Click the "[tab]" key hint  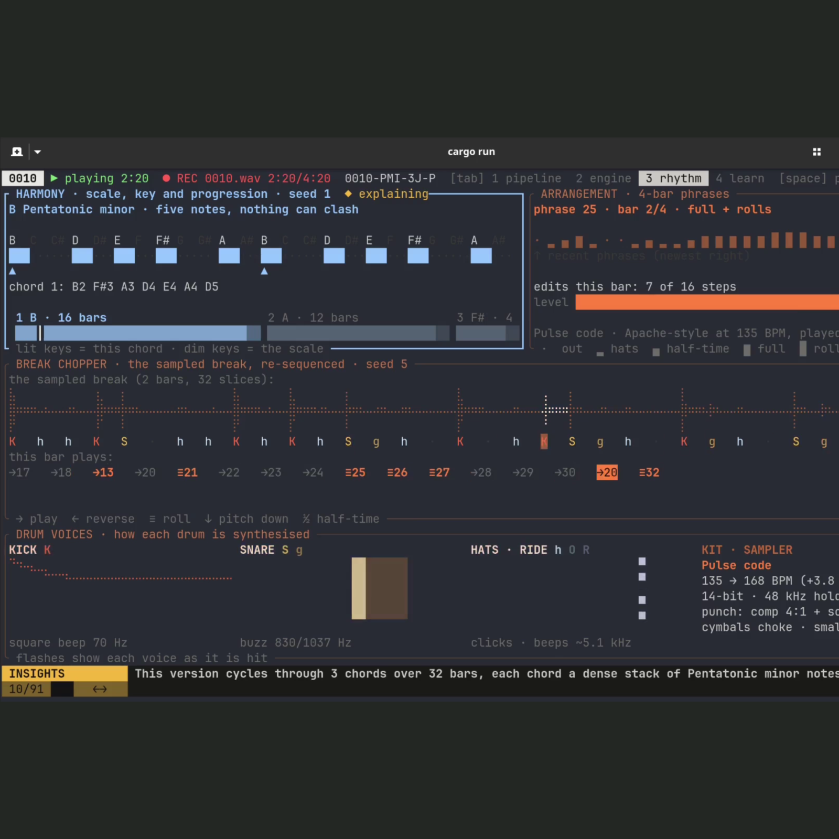[x=467, y=178]
